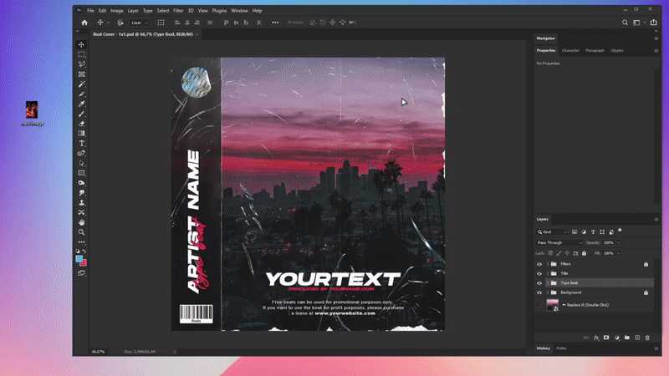Hide the Background group layer

[539, 293]
